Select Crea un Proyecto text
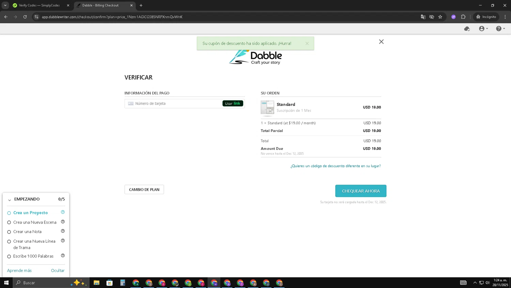Viewport: 511px width, 288px height. click(x=31, y=213)
